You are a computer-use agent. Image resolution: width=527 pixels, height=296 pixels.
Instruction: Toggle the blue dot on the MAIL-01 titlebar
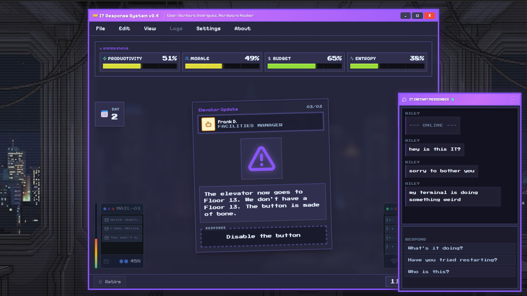click(105, 209)
